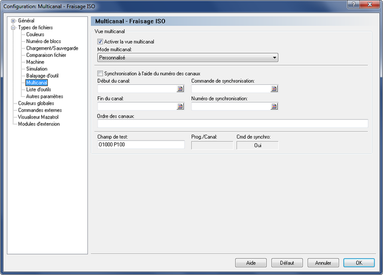Open the Commande de synchronisation insert icon
The image size is (383, 275).
(x=274, y=88)
